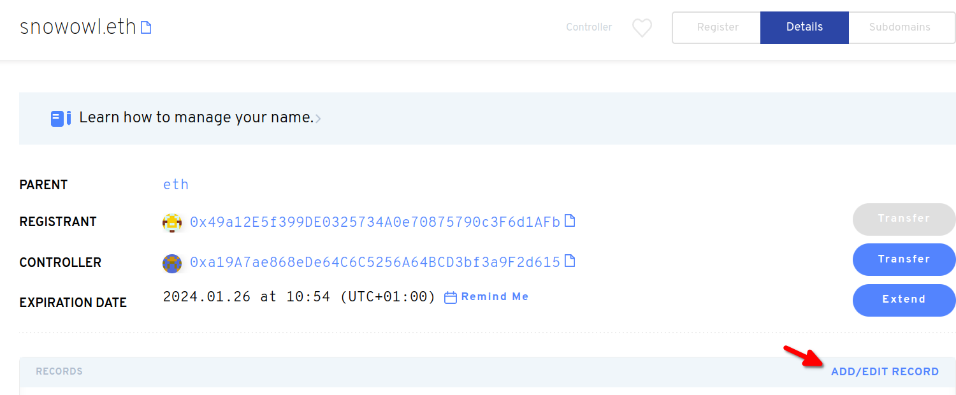Click the calendar reminder icon
This screenshot has height=395, width=956.
[451, 298]
